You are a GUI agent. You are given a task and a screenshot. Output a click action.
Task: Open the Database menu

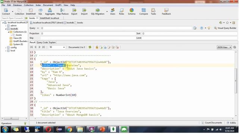tap(17, 5)
